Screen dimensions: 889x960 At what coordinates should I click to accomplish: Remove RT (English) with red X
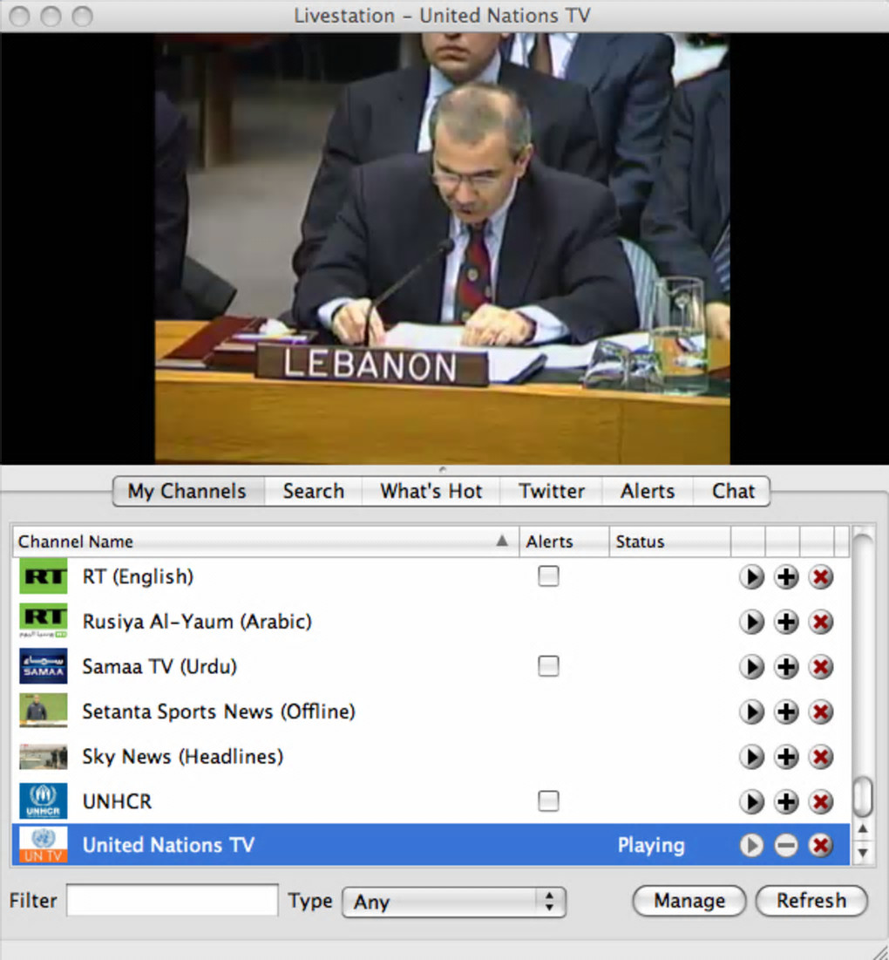(x=820, y=576)
